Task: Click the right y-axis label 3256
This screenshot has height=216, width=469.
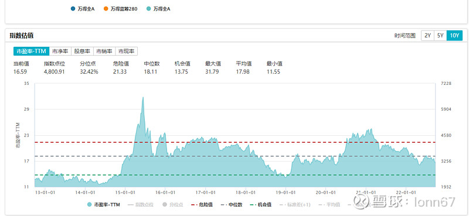Action: (x=446, y=161)
